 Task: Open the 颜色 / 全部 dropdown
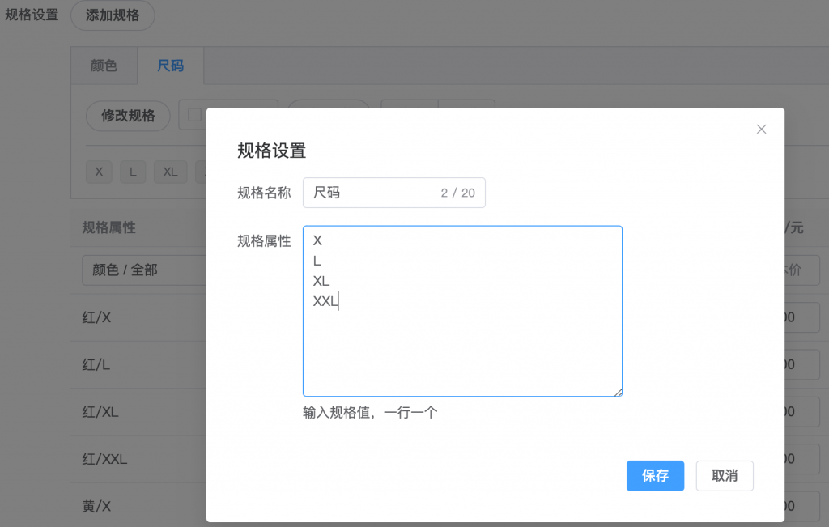coord(144,270)
